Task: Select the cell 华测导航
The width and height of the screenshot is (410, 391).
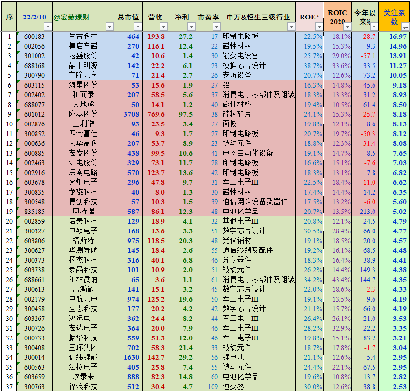Action: point(83,250)
